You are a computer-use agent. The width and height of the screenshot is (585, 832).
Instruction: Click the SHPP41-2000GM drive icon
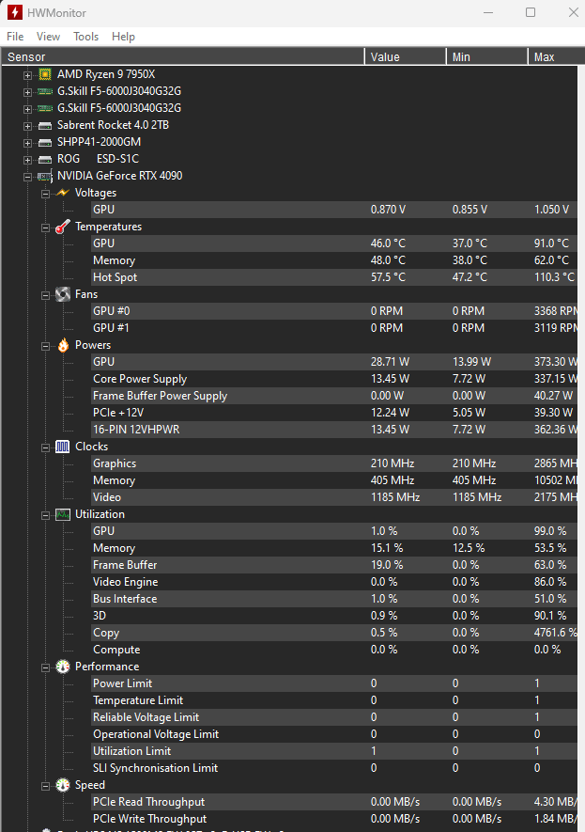pyautogui.click(x=45, y=142)
